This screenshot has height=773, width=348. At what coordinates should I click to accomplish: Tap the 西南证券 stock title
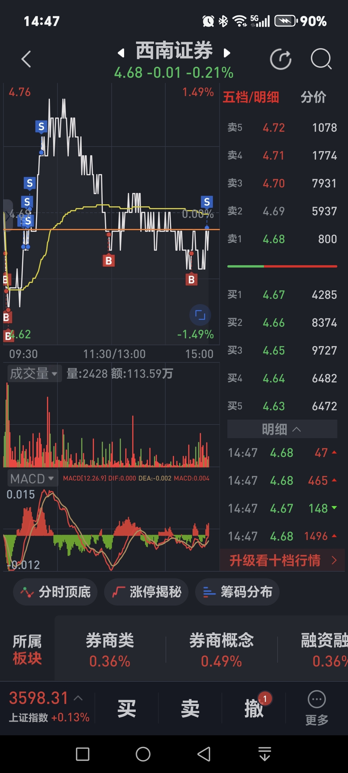174,50
